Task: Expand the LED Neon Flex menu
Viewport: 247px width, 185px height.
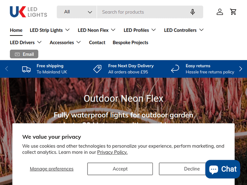Action: (x=96, y=30)
